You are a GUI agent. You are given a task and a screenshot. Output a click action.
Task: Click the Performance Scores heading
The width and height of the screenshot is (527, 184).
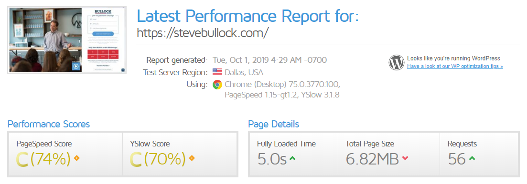point(49,125)
